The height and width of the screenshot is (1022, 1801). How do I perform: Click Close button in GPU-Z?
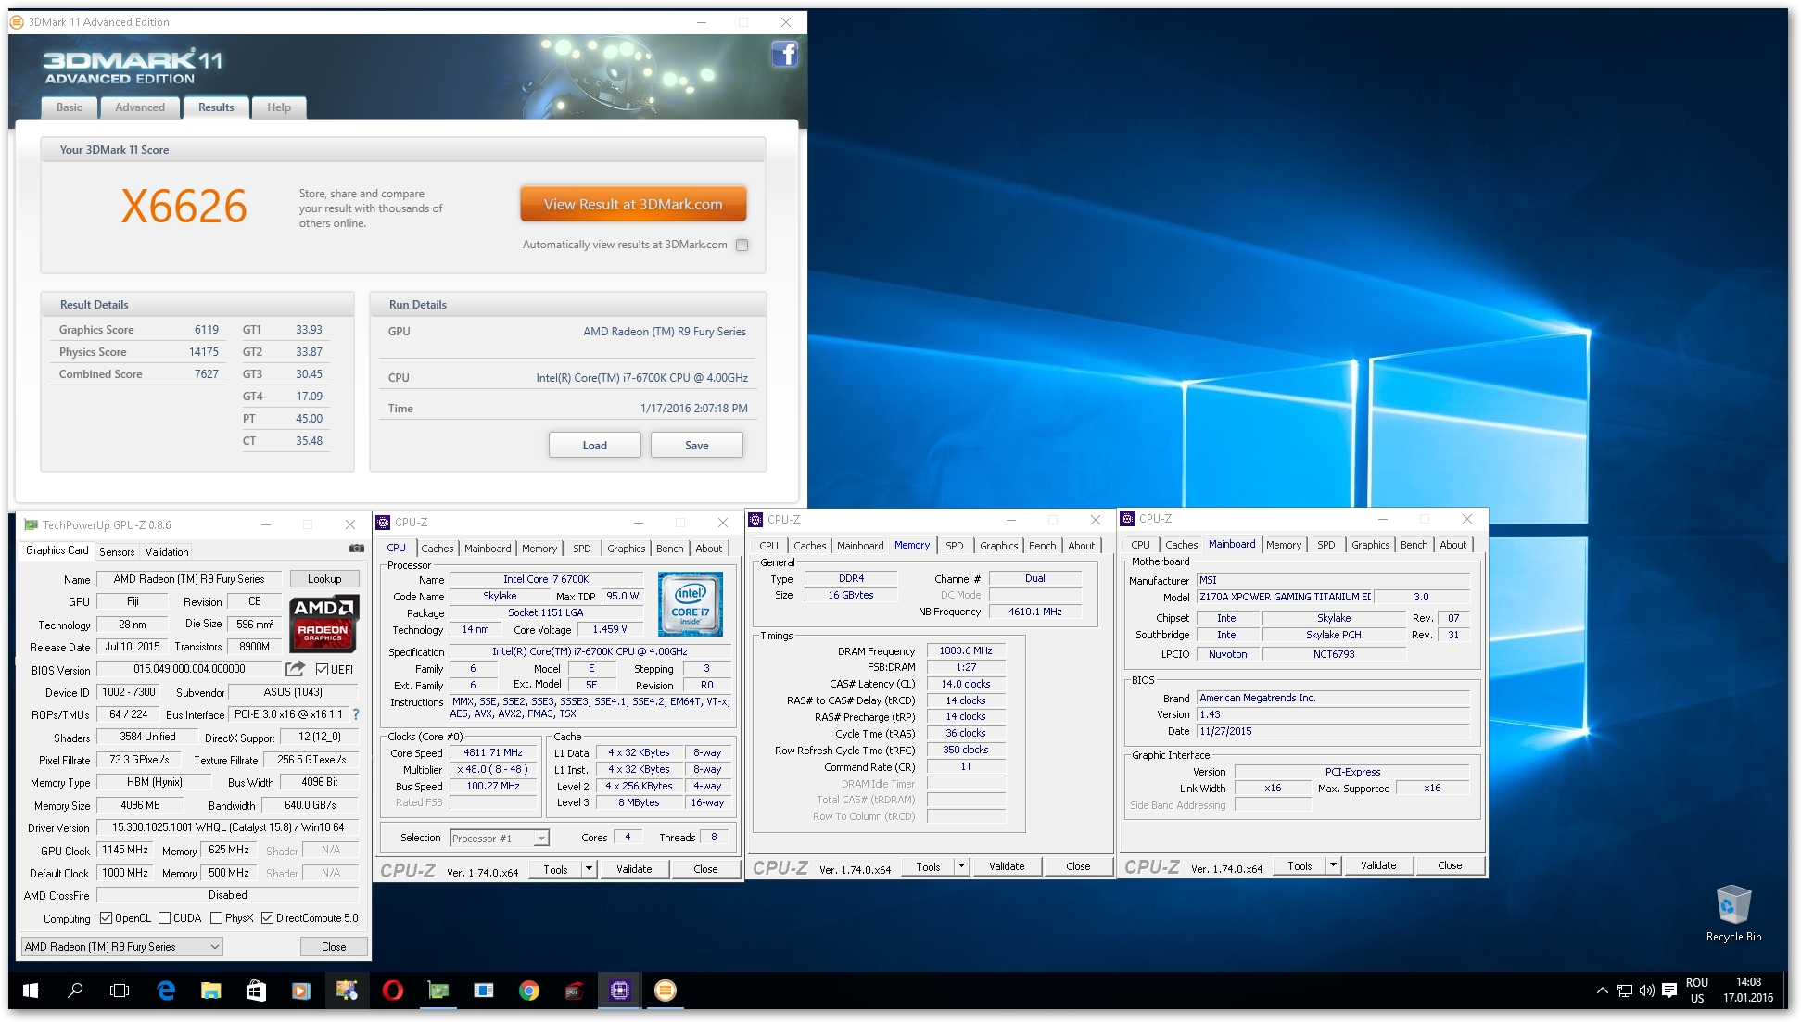click(334, 947)
